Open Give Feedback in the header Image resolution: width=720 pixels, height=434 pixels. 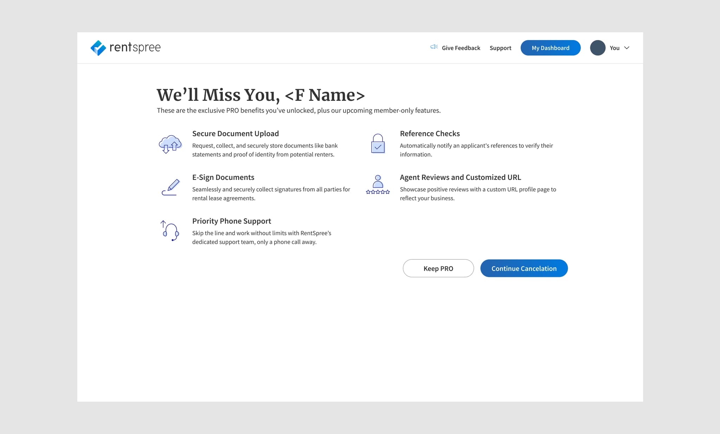pyautogui.click(x=461, y=48)
